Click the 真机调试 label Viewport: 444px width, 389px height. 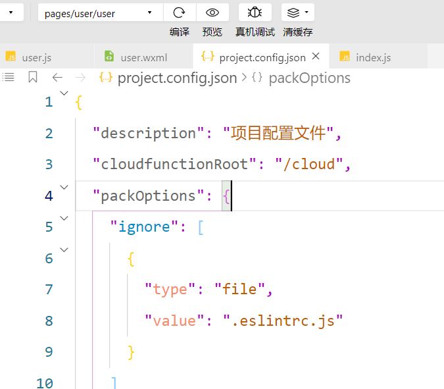coord(255,32)
